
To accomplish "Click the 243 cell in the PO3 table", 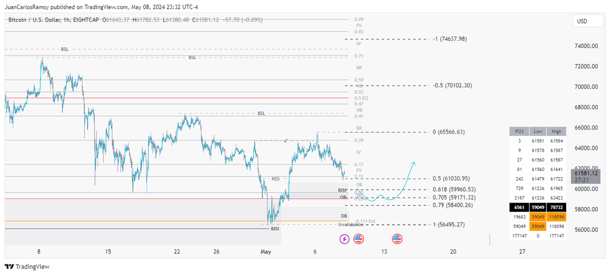I will point(519,179).
